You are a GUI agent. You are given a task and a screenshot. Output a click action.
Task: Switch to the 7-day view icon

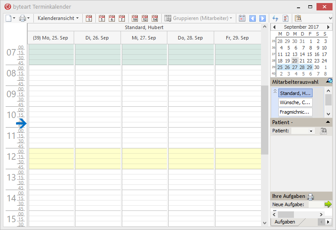pyautogui.click(x=121, y=18)
